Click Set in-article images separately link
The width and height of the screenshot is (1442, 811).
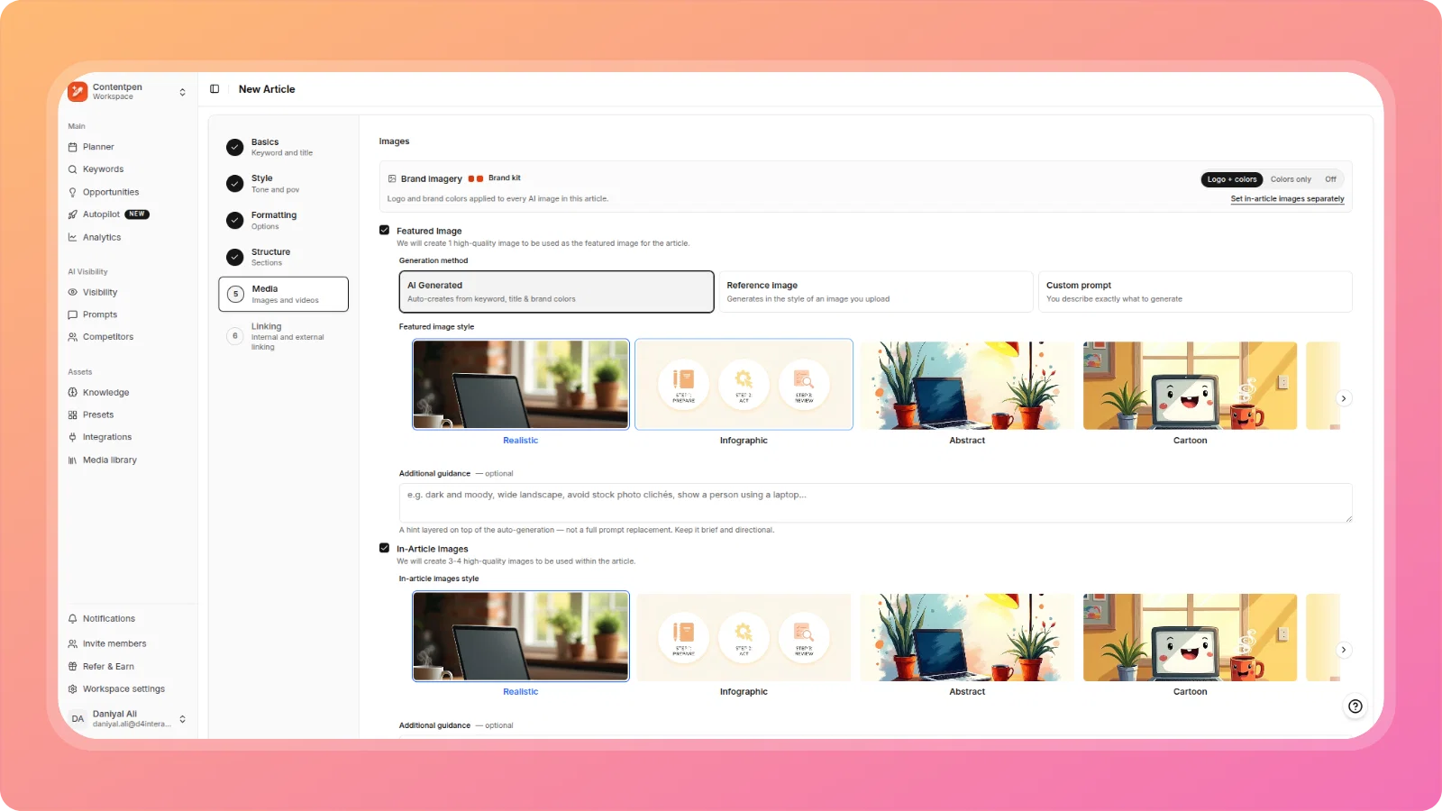tap(1287, 199)
